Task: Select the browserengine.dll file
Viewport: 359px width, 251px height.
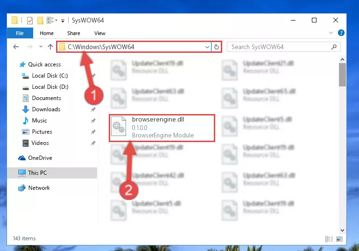Action: (x=162, y=128)
